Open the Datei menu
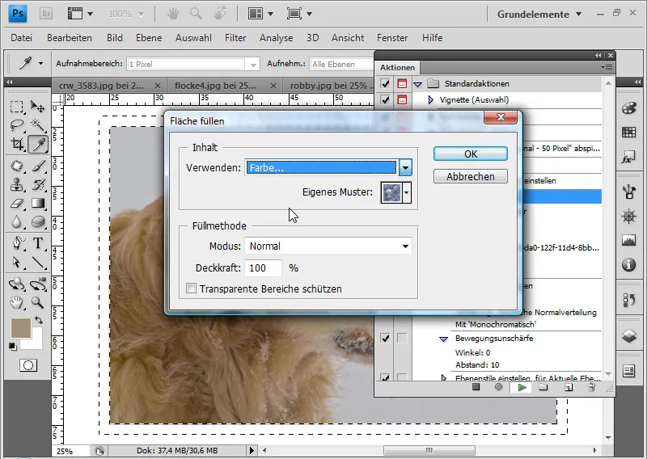The height and width of the screenshot is (459, 647). (x=22, y=38)
